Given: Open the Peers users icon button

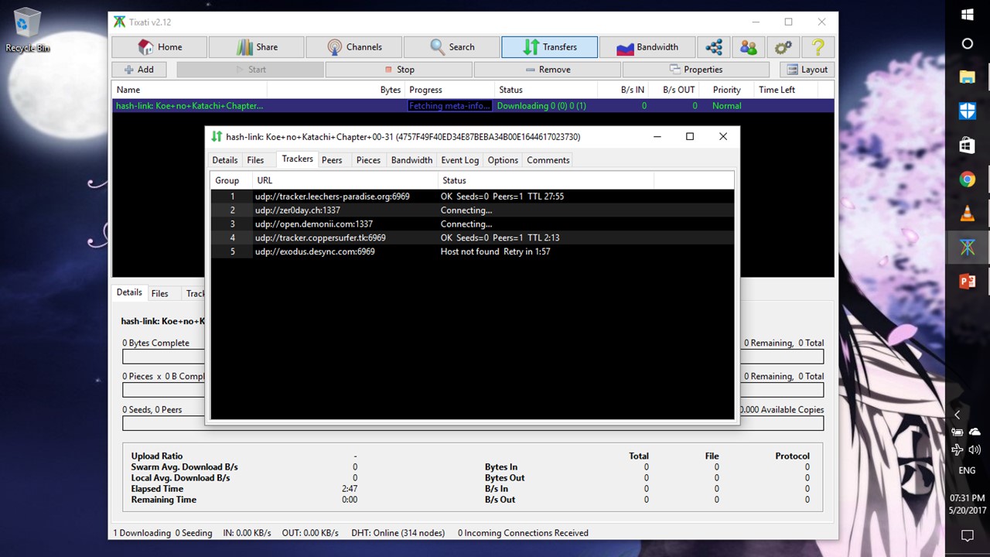Looking at the screenshot, I should [748, 47].
